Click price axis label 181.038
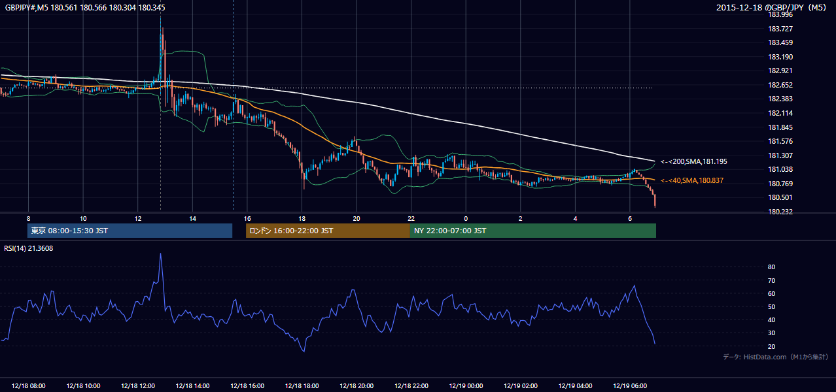Image resolution: width=836 pixels, height=392 pixels. [x=780, y=169]
